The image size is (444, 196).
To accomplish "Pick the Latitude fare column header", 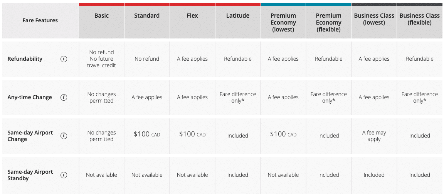I will [238, 16].
